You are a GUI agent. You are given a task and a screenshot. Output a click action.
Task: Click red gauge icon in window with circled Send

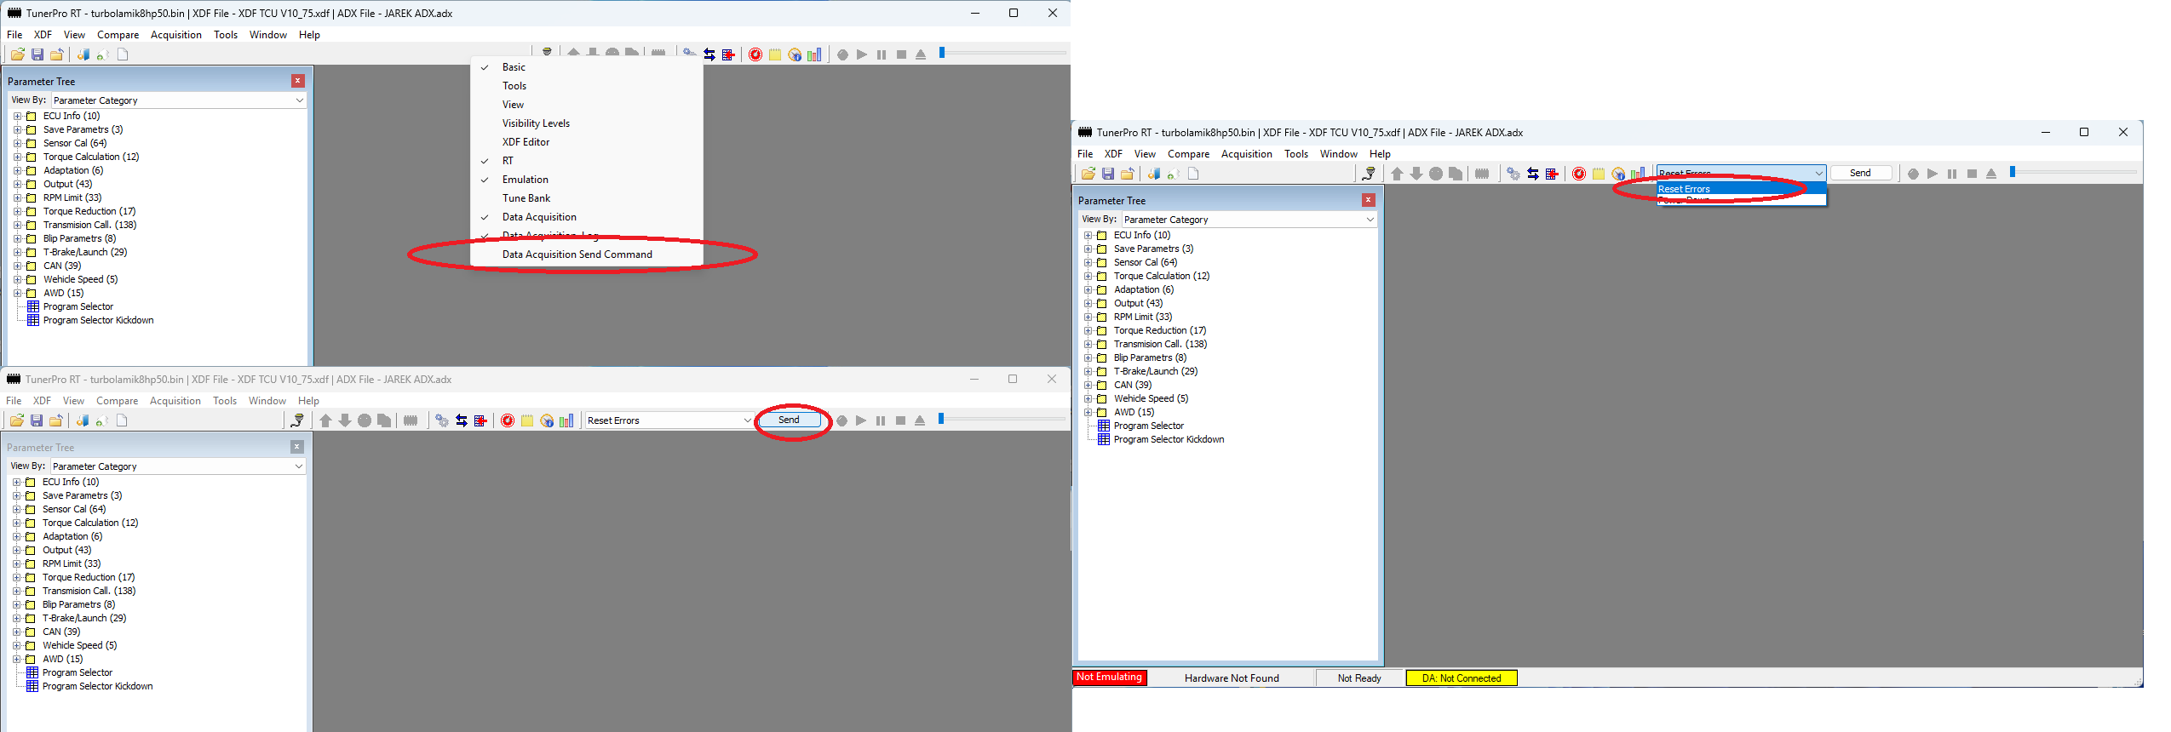(508, 420)
